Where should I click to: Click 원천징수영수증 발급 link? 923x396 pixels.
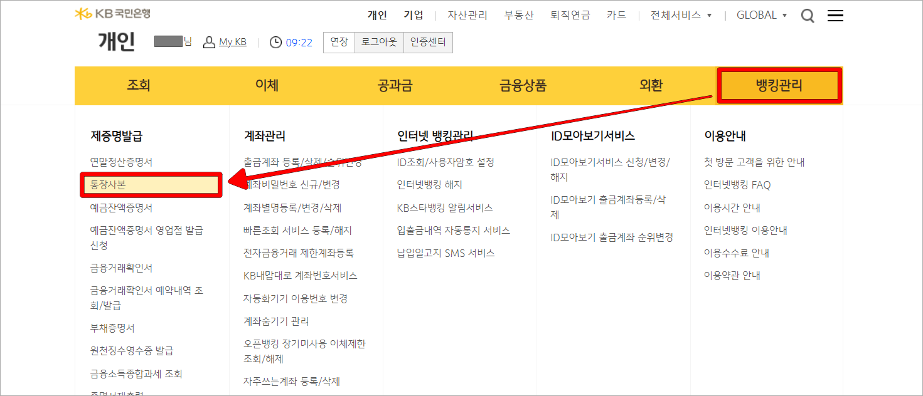point(132,351)
